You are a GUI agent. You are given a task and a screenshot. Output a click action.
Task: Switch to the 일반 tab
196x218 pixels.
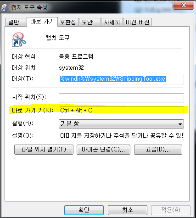(15, 22)
